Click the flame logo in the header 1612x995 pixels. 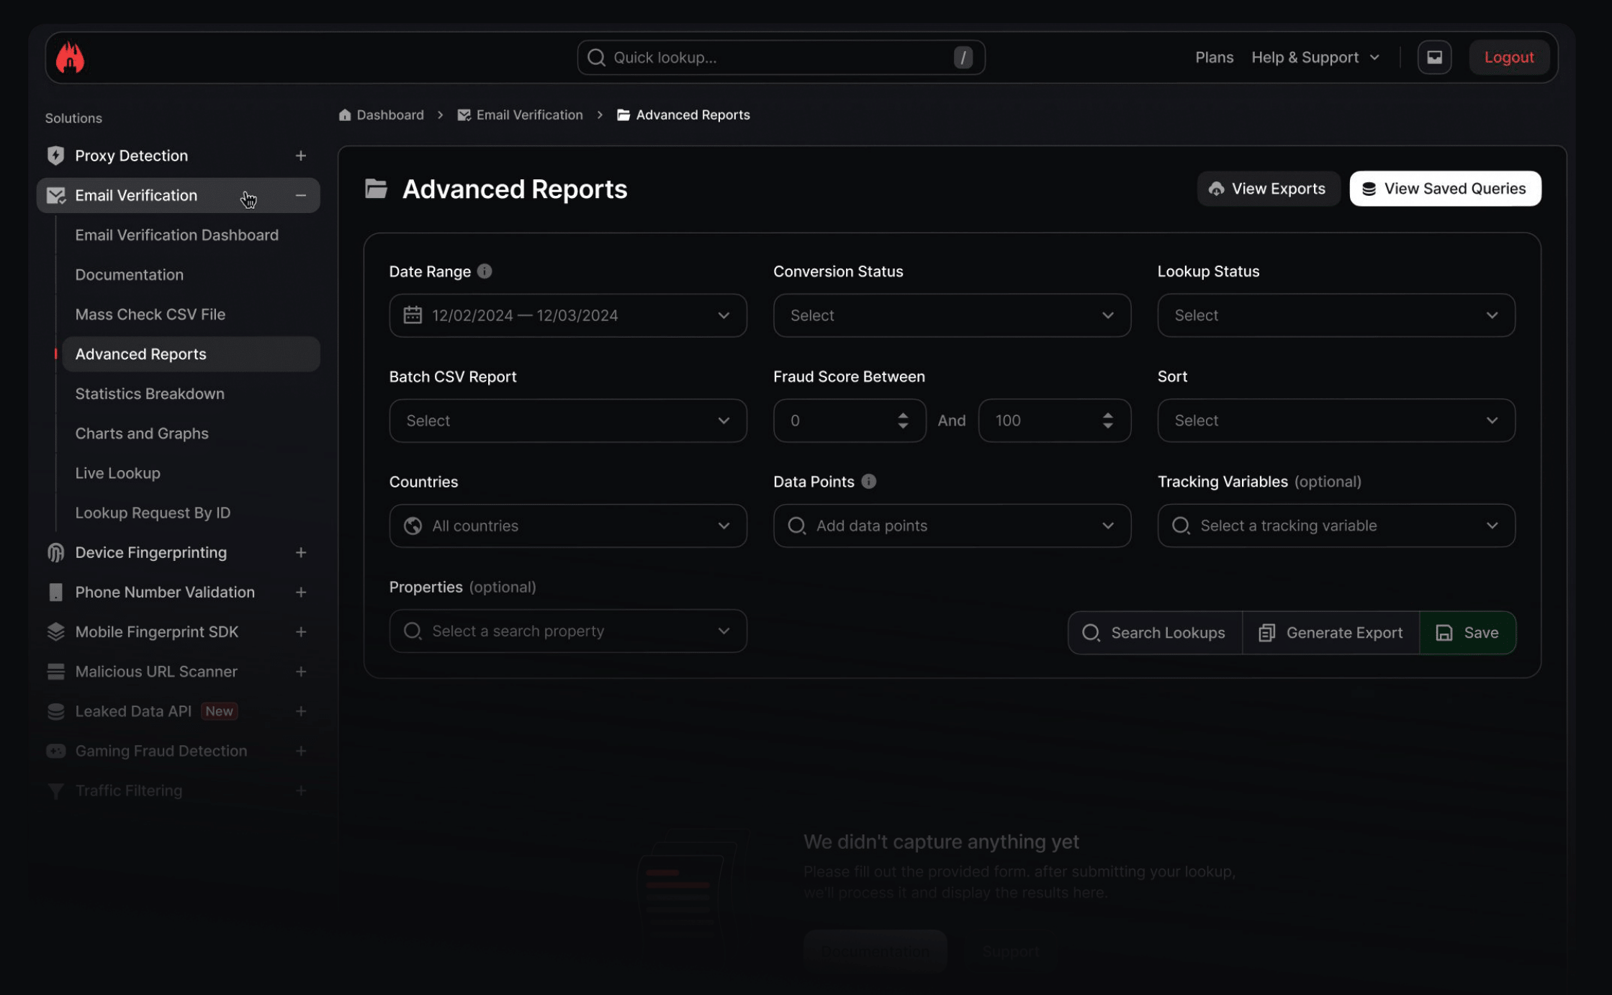pyautogui.click(x=70, y=58)
